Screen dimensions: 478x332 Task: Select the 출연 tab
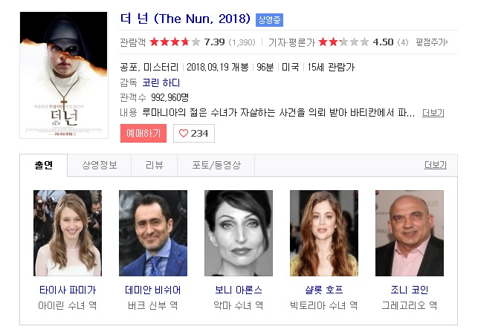tap(44, 165)
